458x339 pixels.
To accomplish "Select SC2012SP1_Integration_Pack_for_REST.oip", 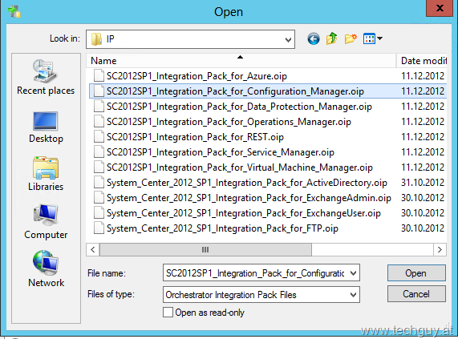I will (x=195, y=137).
